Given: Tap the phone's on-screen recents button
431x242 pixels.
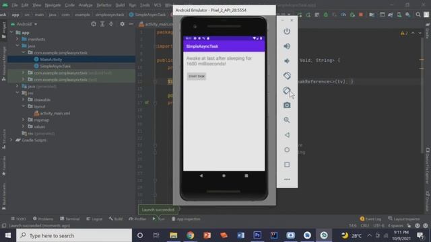Looking at the screenshot, I should (246, 175).
